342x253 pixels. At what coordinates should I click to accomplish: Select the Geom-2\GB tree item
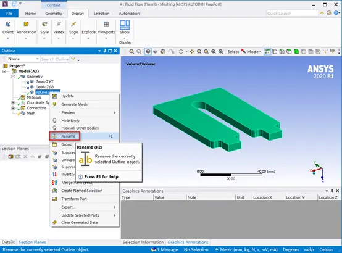(44, 87)
